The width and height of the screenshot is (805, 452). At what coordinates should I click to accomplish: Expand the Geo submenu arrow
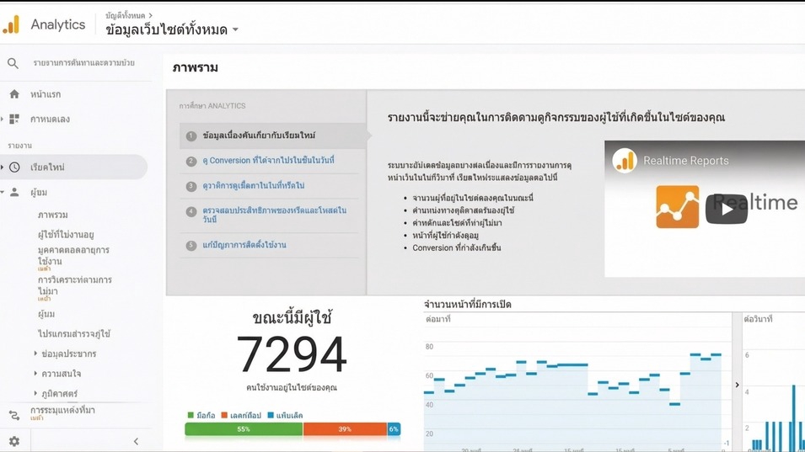point(35,393)
